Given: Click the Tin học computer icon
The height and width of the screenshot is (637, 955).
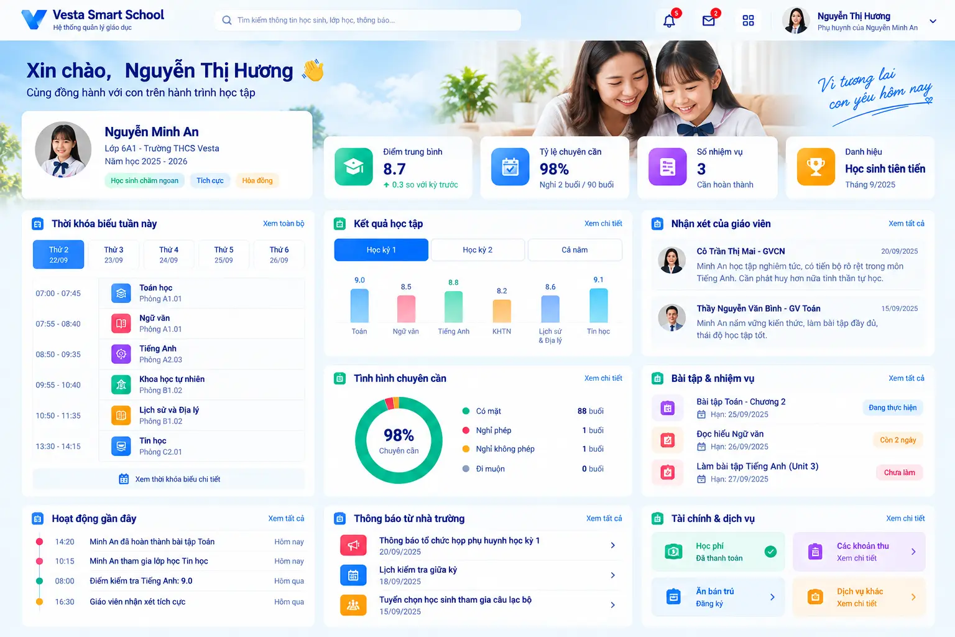Looking at the screenshot, I should click(x=121, y=446).
